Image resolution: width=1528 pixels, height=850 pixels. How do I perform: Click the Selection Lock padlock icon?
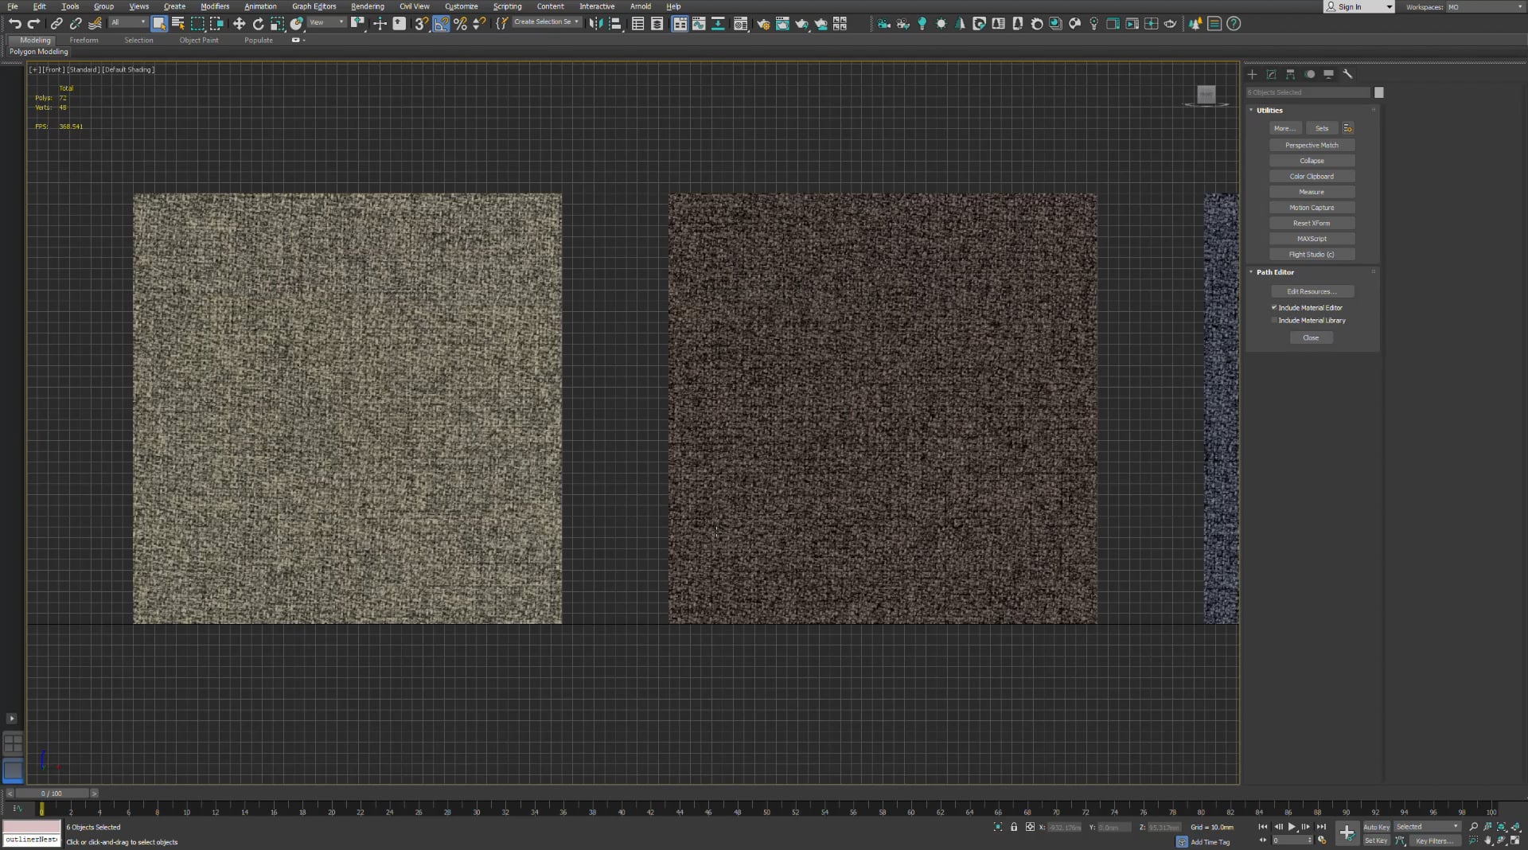1014,827
